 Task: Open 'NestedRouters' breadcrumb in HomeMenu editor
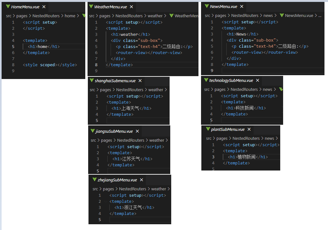pyautogui.click(x=46, y=16)
